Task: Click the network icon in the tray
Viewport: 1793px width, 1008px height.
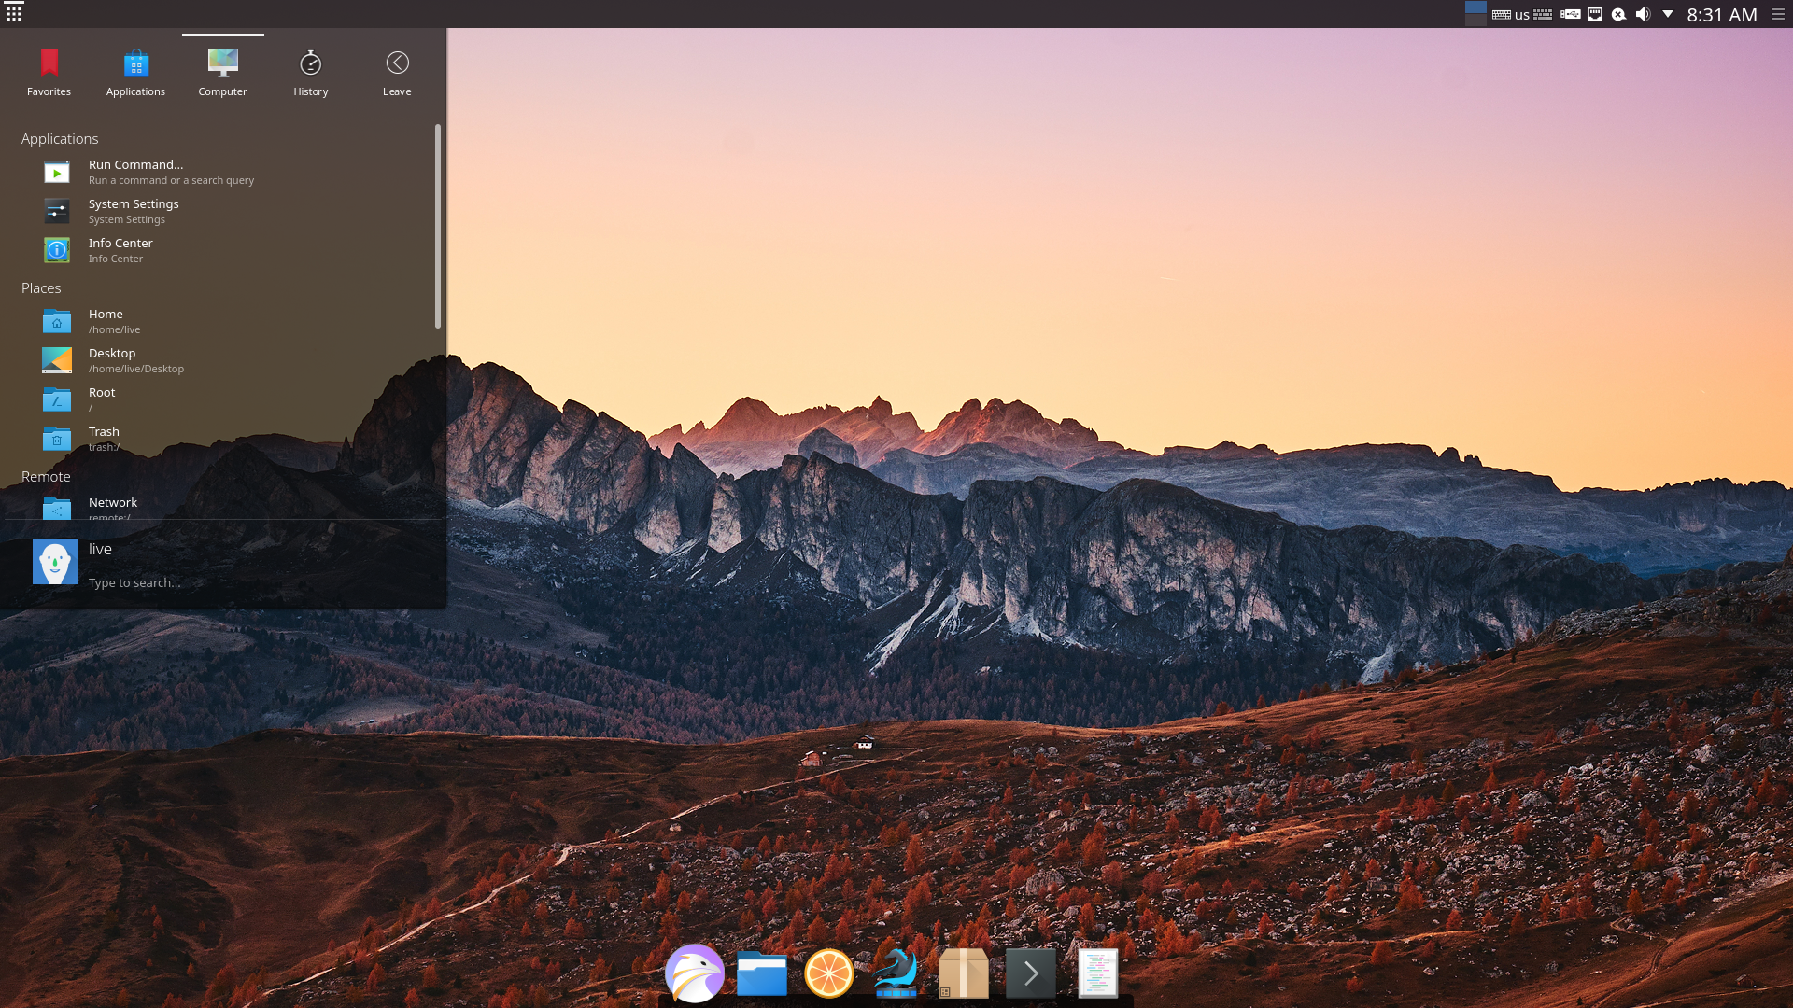Action: tap(1596, 14)
